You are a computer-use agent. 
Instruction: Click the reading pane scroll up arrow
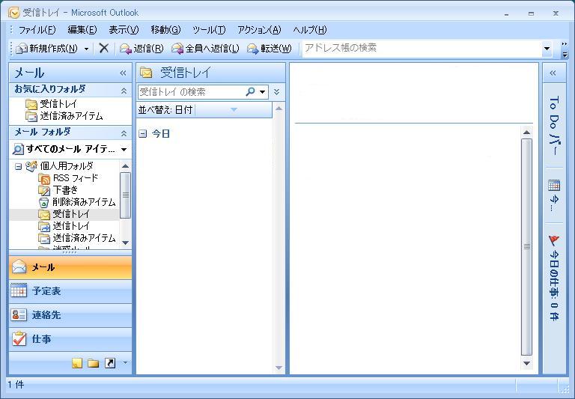click(526, 132)
